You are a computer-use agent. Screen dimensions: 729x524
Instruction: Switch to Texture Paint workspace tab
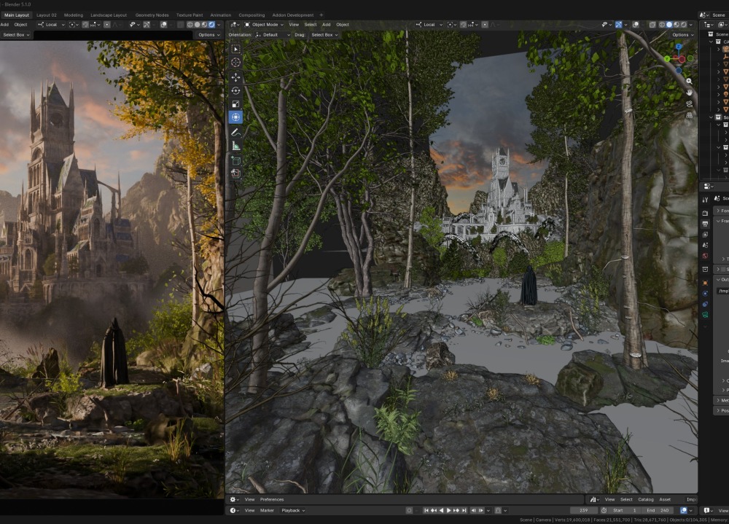tap(190, 15)
